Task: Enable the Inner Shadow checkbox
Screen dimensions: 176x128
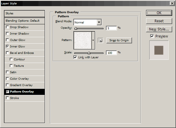Action: pos(7,33)
